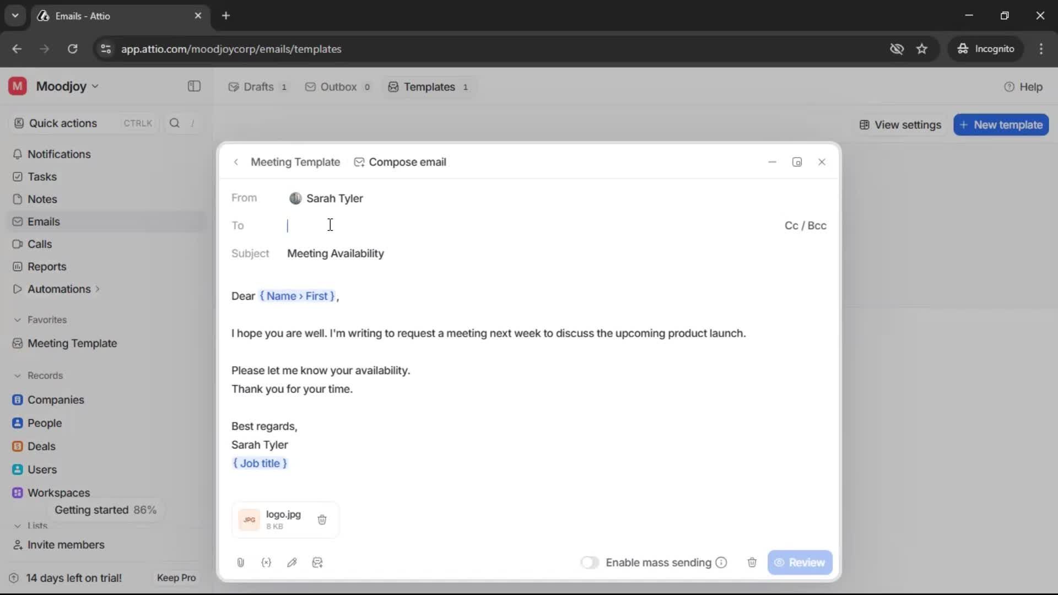
Task: Open View settings
Action: pos(900,125)
